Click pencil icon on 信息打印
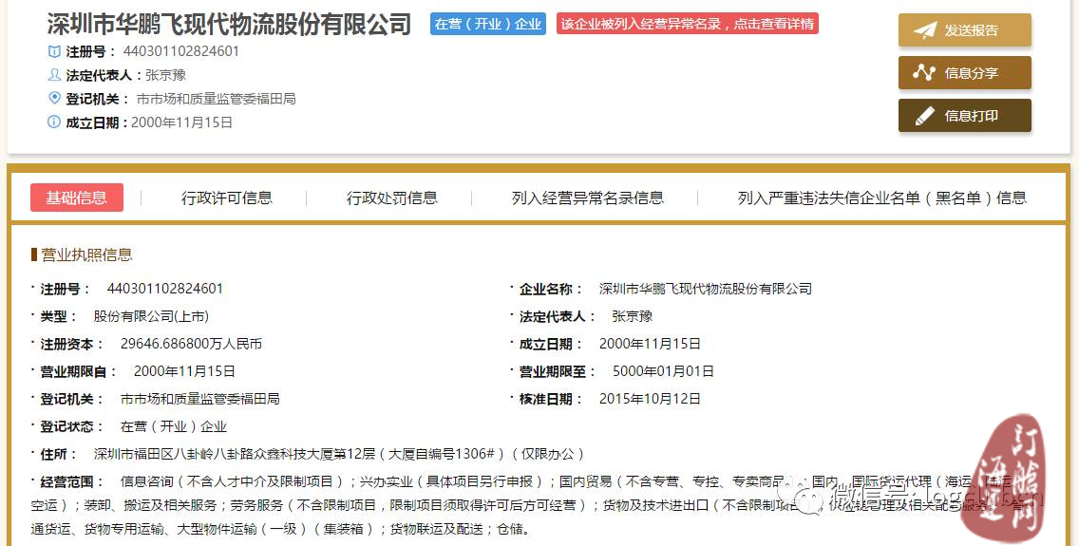The image size is (1079, 546). pyautogui.click(x=924, y=116)
